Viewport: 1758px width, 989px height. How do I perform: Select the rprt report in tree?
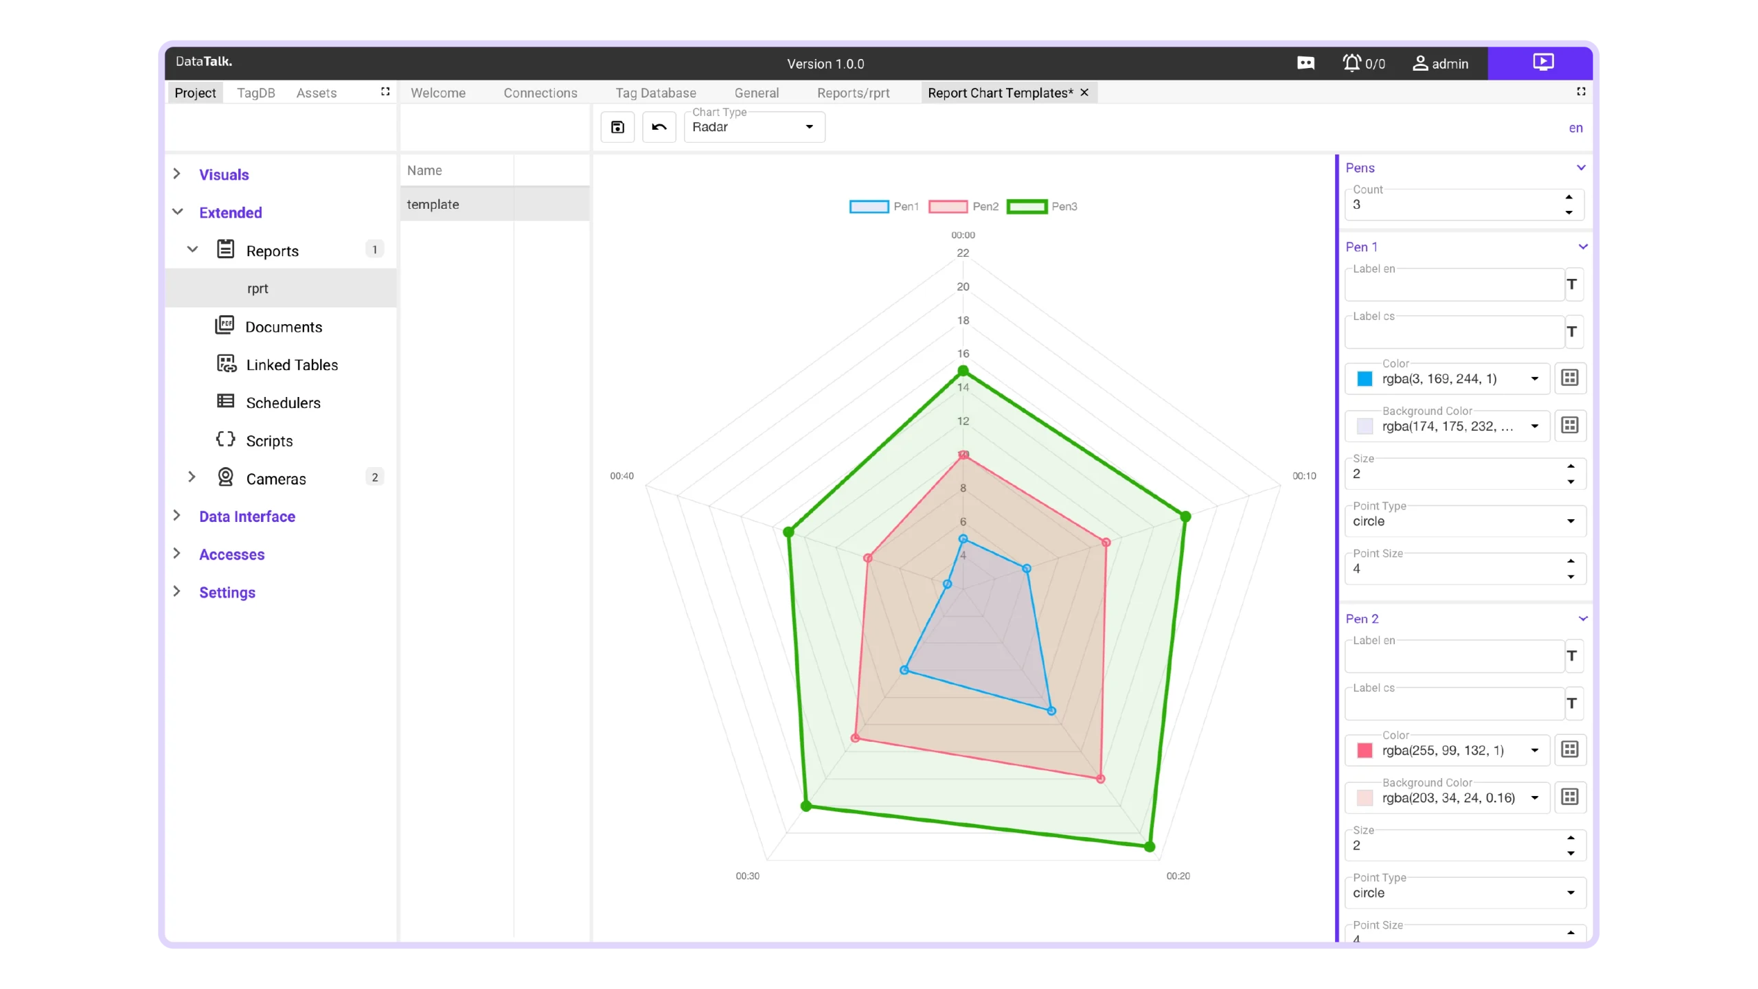[x=281, y=288]
